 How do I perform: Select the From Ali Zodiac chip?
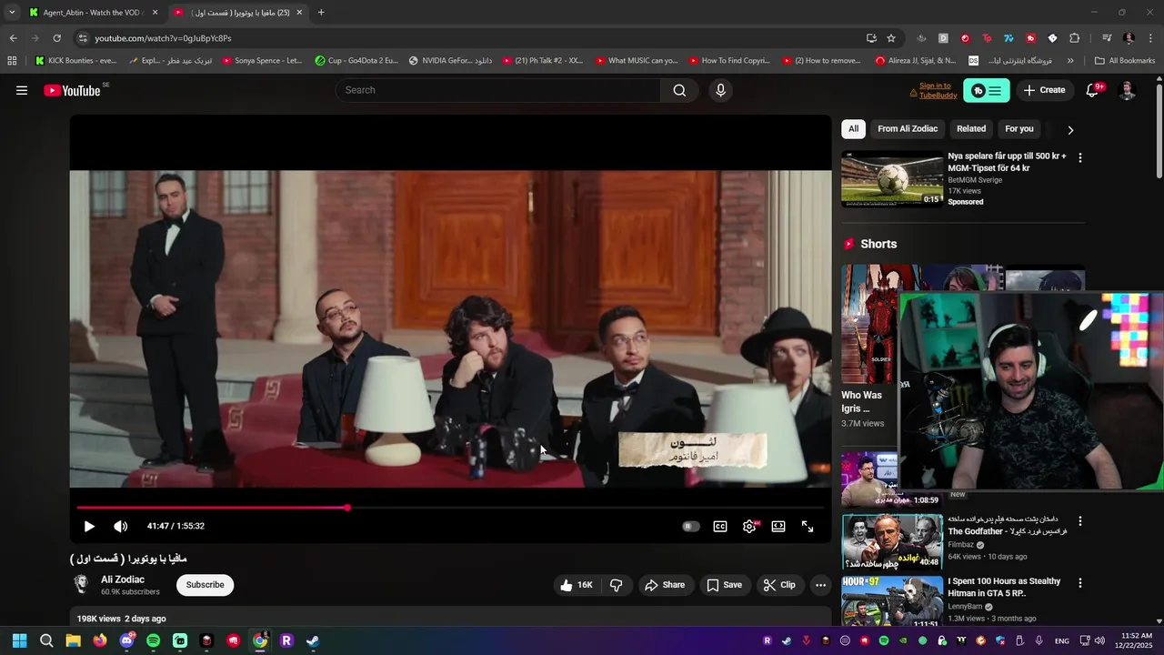point(908,129)
